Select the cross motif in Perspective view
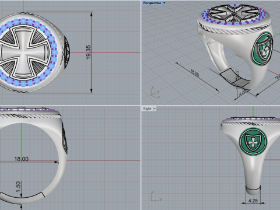This screenshot has height=210, width=280. (x=235, y=13)
